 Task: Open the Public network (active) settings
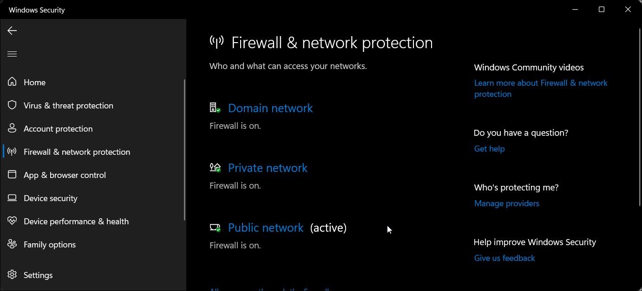click(x=265, y=227)
